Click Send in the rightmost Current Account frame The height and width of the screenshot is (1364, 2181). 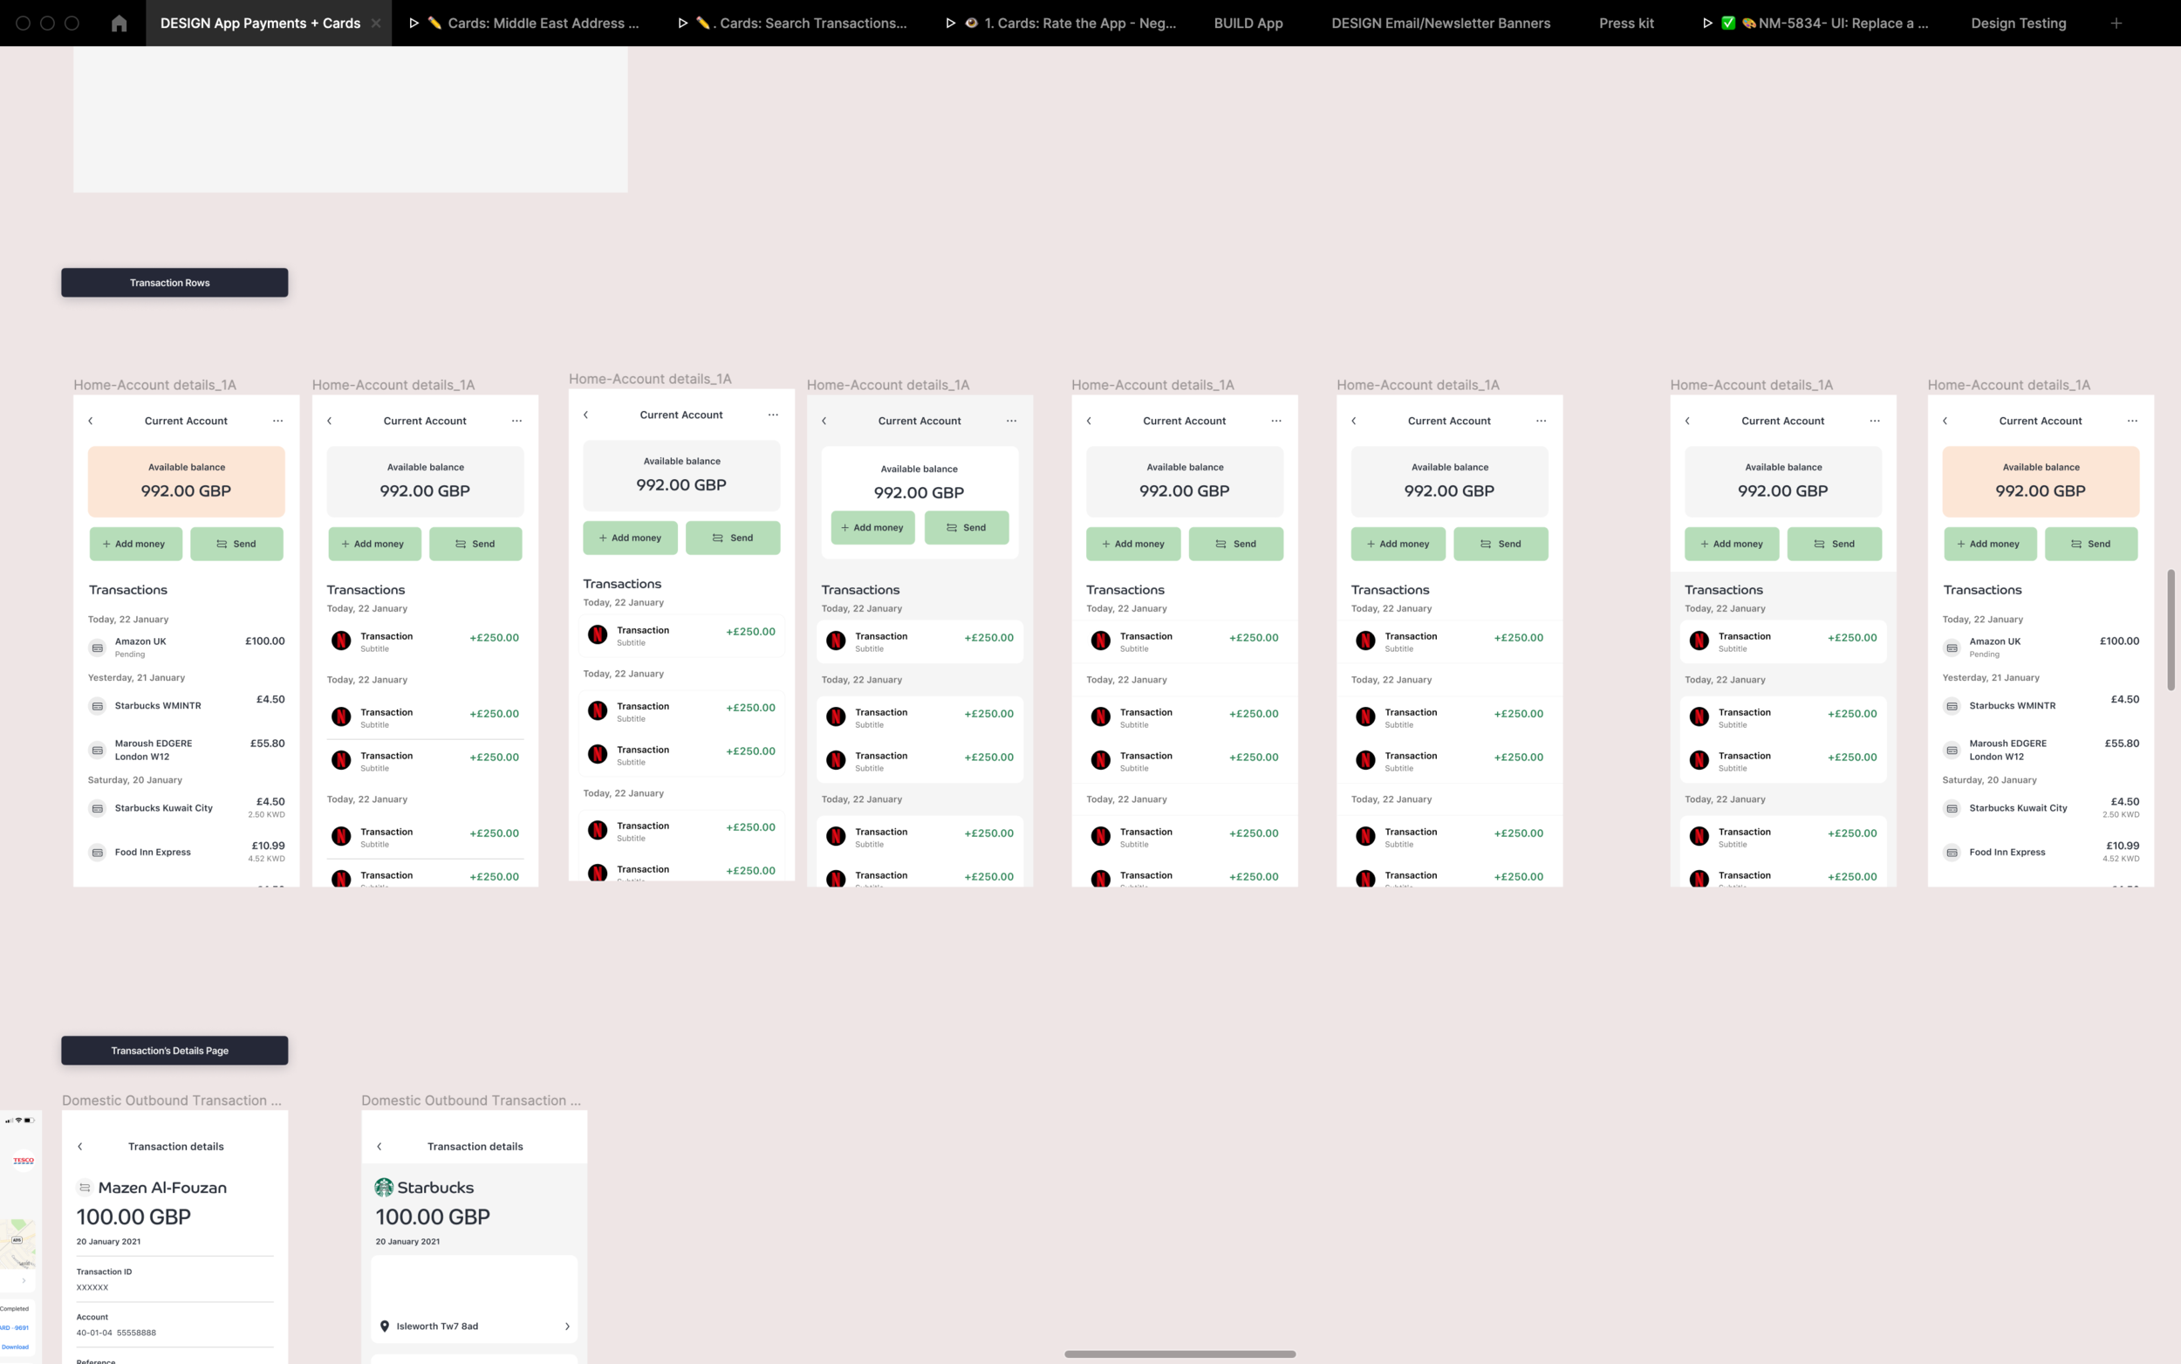2091,544
